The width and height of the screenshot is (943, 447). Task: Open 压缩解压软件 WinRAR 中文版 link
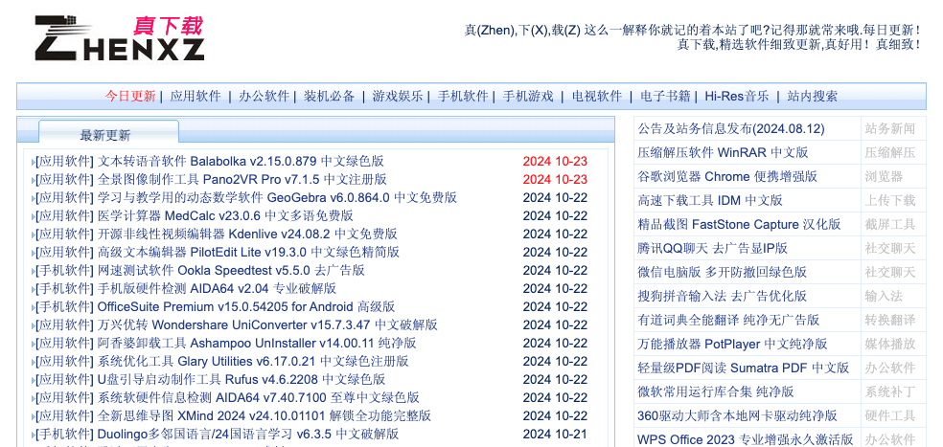coord(723,152)
